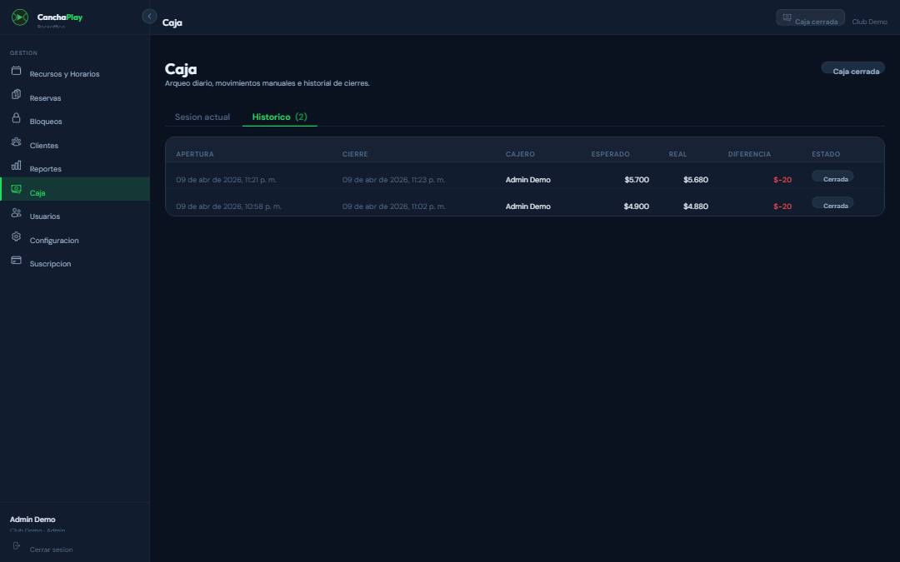
Task: Click the DIFERENCIA column header
Action: (x=749, y=154)
